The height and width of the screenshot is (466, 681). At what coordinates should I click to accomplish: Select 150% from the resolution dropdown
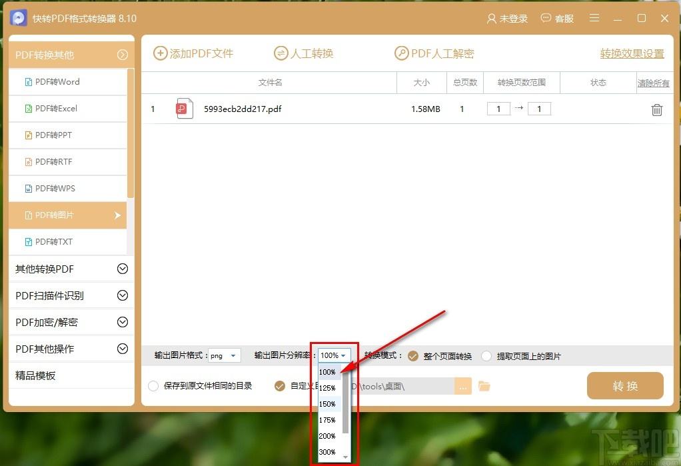327,404
